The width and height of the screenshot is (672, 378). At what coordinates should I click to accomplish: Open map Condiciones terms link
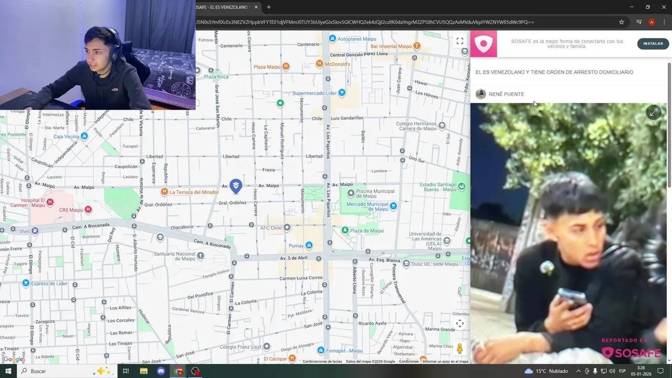point(408,361)
